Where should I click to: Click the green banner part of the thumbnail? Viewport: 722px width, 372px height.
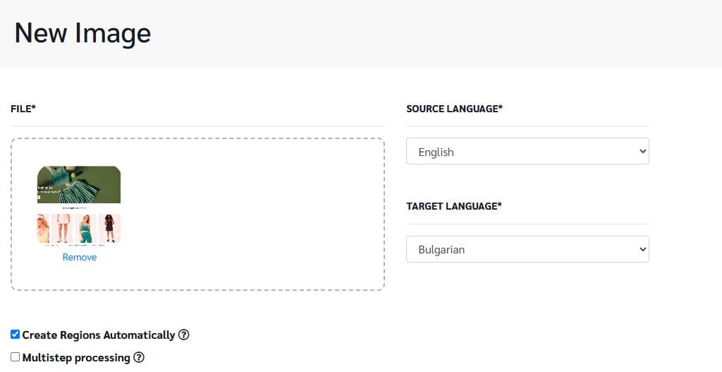pyautogui.click(x=79, y=184)
